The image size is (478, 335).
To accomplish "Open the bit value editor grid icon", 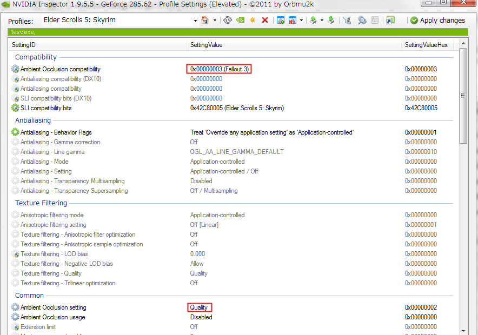I will [375, 21].
